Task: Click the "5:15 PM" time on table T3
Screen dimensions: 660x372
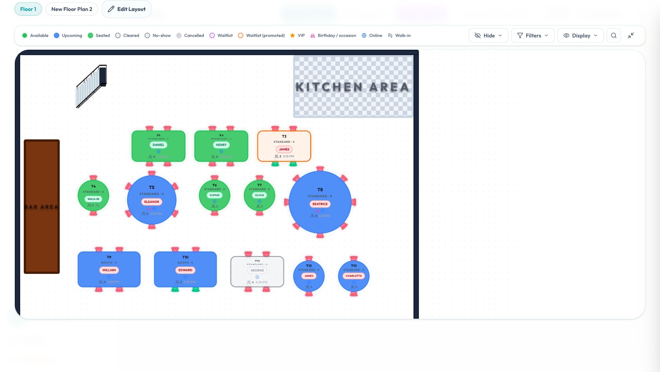Action: point(288,157)
